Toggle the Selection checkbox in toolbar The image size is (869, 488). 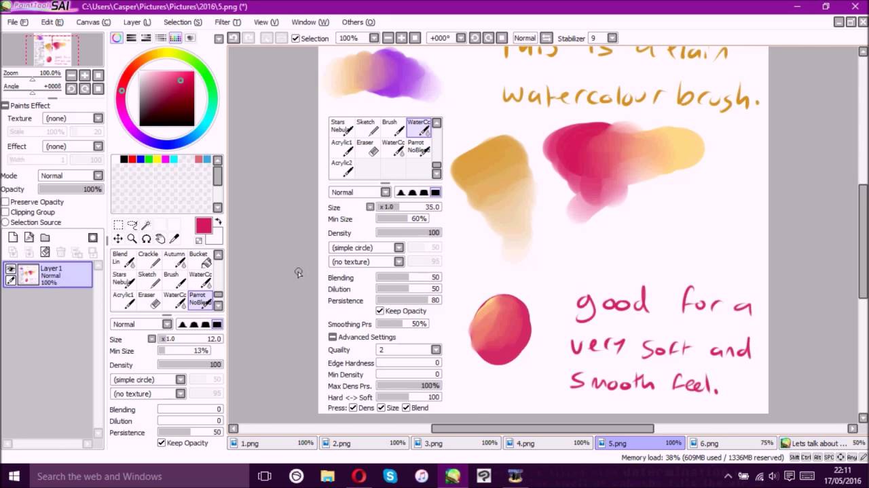295,39
